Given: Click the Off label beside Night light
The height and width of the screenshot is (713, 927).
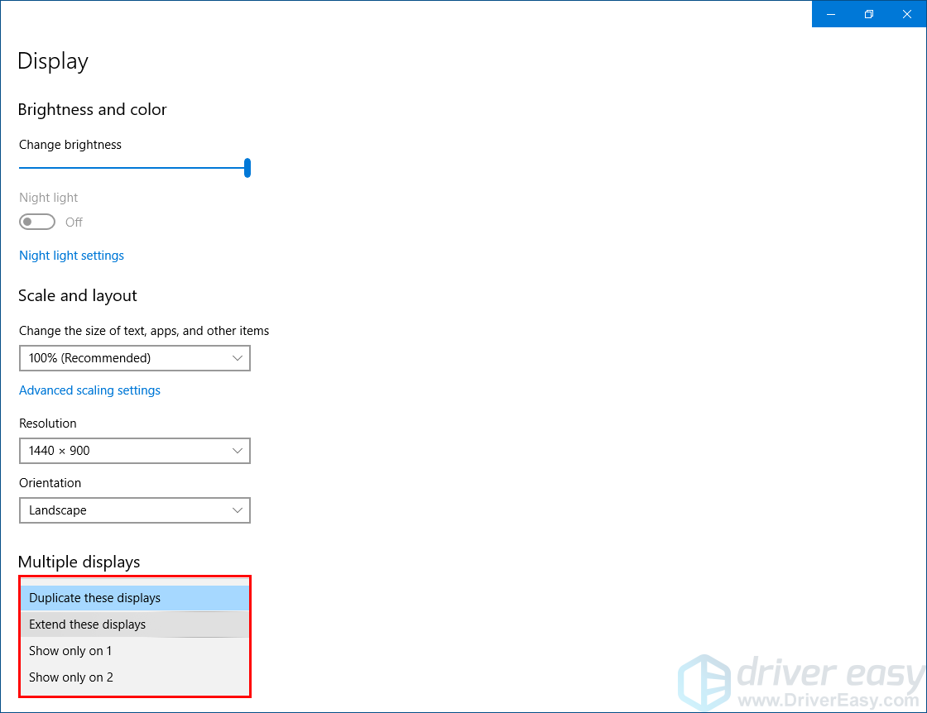Looking at the screenshot, I should (74, 223).
